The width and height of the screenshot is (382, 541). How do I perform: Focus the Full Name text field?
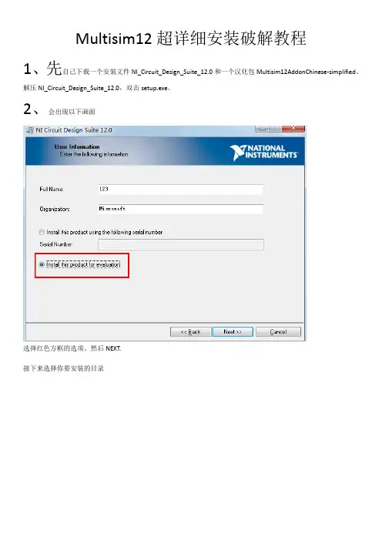(x=181, y=189)
